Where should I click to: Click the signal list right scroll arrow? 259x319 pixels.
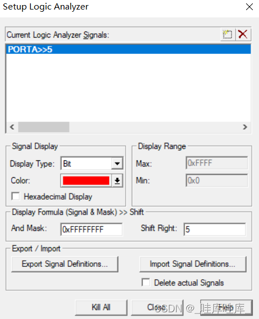(x=245, y=127)
